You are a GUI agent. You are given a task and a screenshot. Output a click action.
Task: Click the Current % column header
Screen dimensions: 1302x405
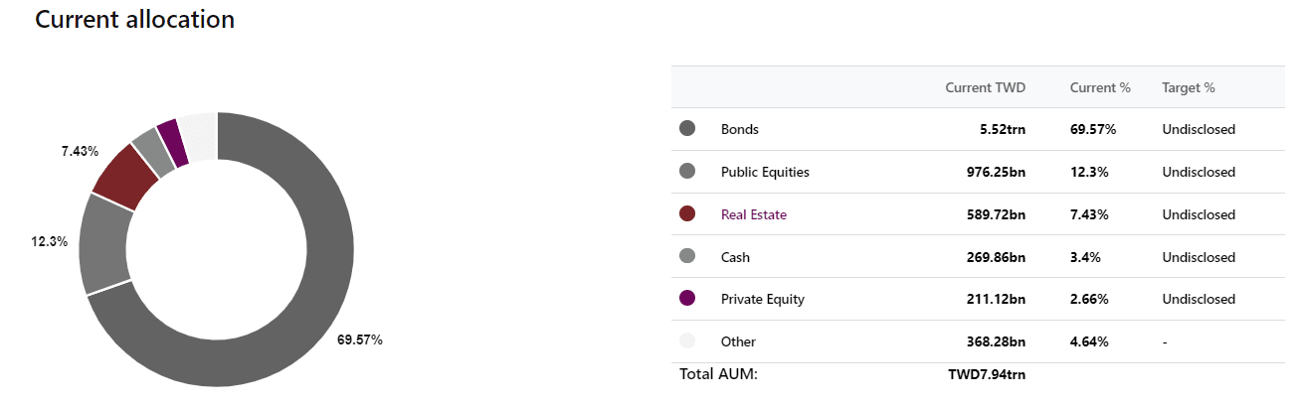click(x=1100, y=87)
